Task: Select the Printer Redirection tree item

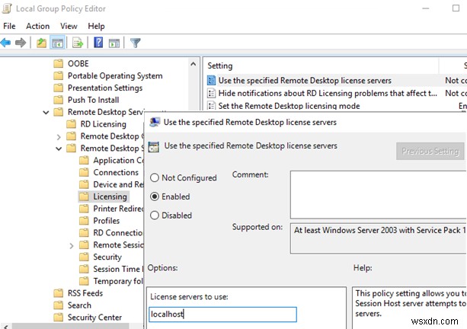Action: (118, 209)
